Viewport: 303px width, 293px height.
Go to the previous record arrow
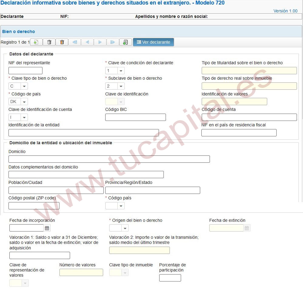87,42
